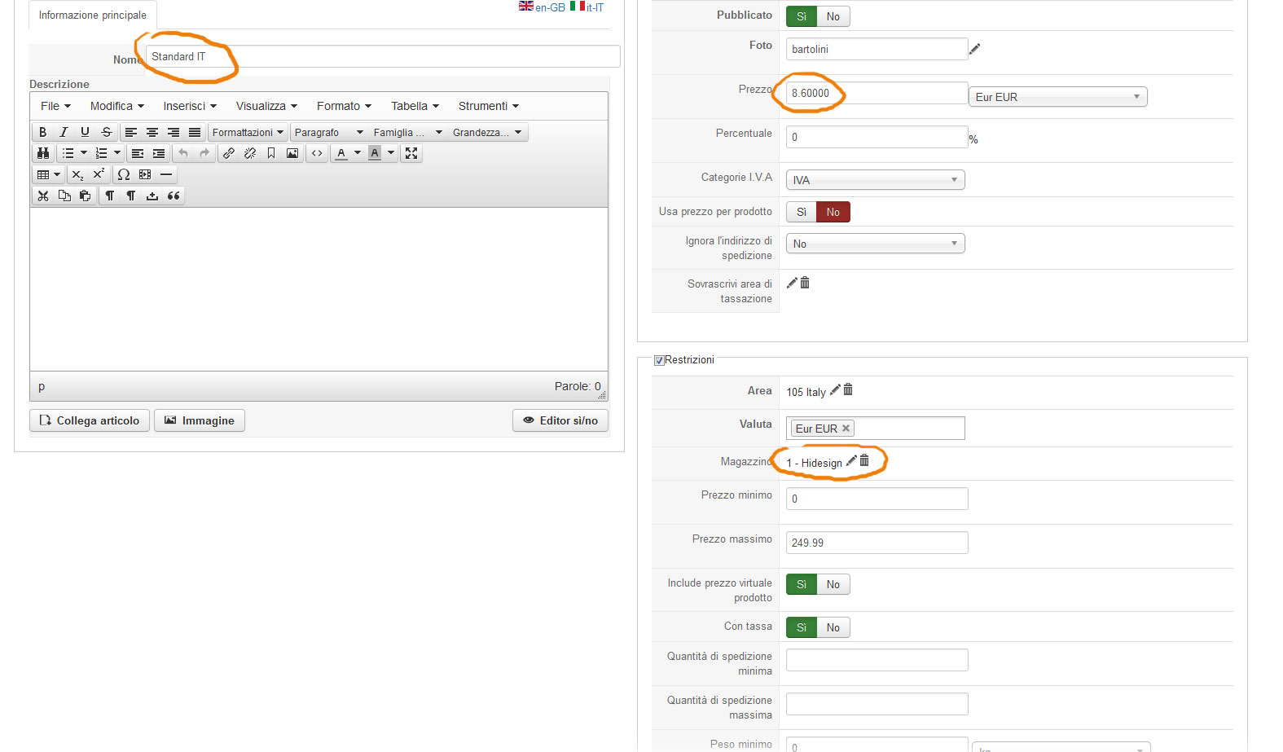
Task: Underline the selected text
Action: point(85,132)
